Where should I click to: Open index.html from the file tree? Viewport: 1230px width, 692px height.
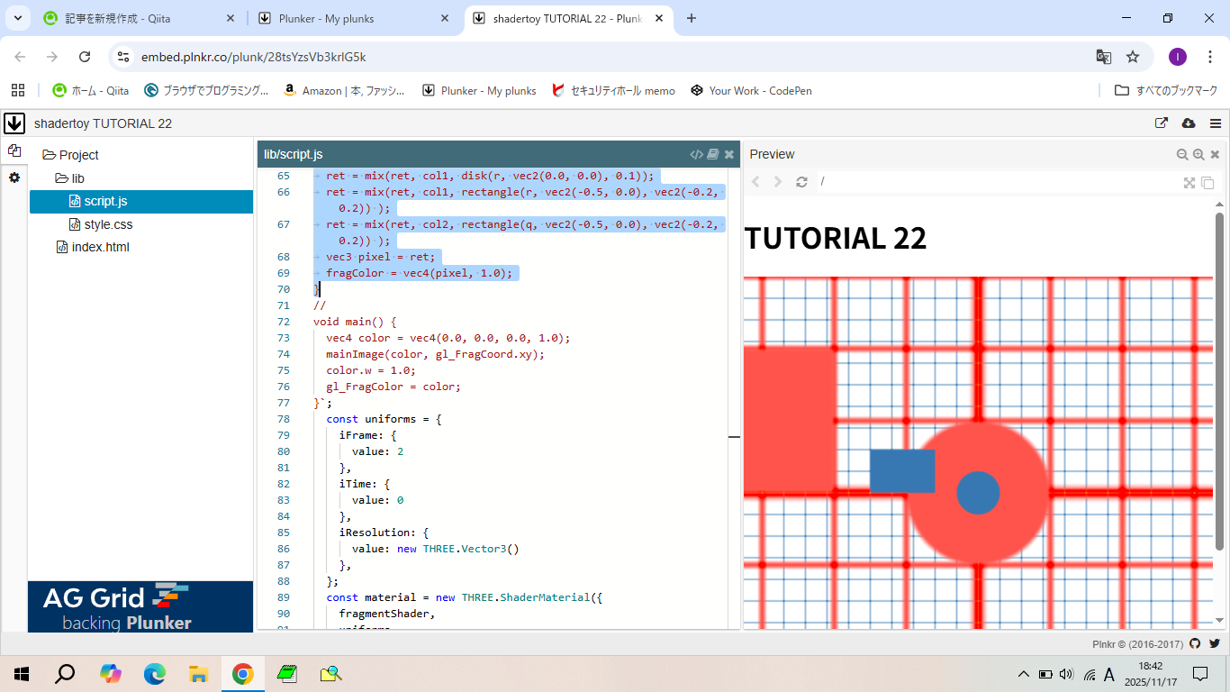(x=100, y=247)
